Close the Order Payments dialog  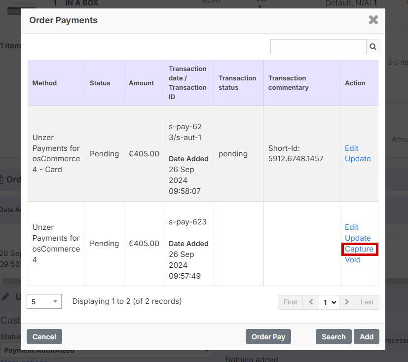(373, 20)
